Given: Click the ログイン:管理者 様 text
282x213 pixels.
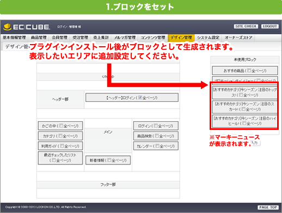Looking at the screenshot, I should [x=69, y=27].
